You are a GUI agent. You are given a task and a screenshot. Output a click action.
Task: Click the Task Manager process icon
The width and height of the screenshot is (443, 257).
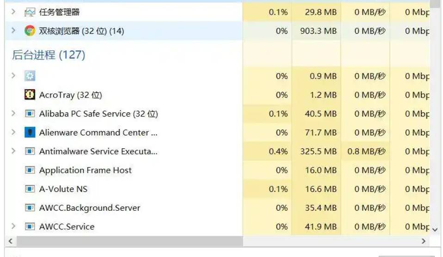[x=30, y=12]
